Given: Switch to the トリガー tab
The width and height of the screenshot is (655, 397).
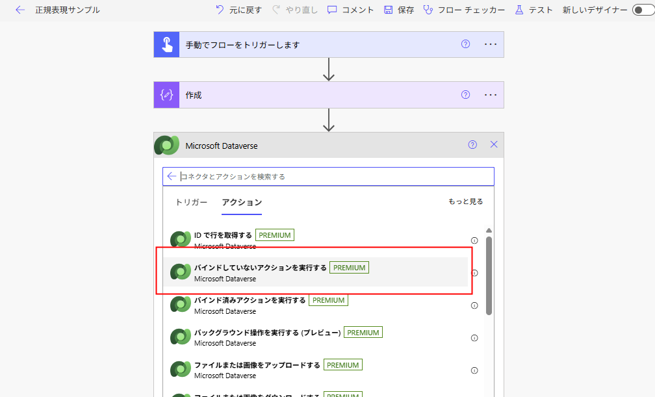Looking at the screenshot, I should click(192, 202).
